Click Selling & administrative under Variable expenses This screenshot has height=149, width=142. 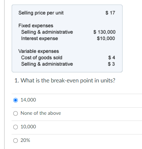pos(47,64)
